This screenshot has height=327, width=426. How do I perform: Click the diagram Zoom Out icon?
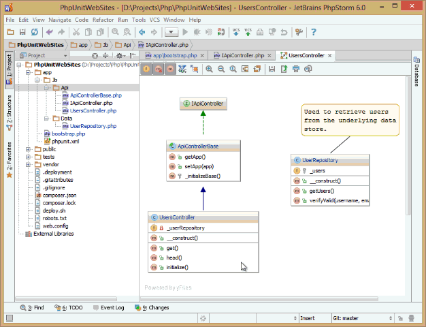point(221,69)
